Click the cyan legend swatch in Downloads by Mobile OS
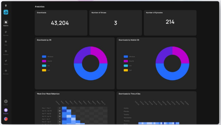Screen dimensions: 221x125 pos(126,66)
